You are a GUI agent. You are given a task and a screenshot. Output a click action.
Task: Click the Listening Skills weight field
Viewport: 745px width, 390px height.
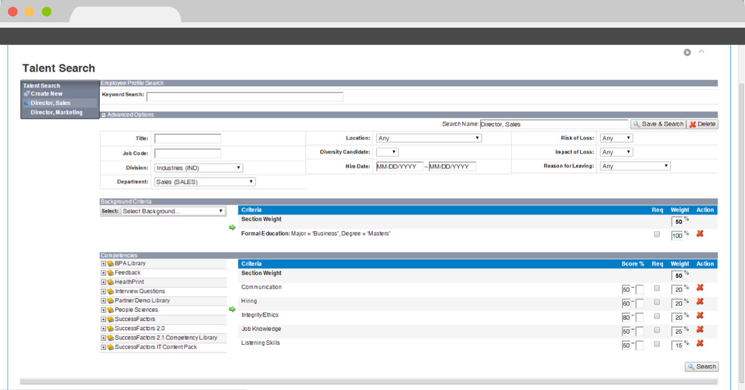(x=677, y=345)
